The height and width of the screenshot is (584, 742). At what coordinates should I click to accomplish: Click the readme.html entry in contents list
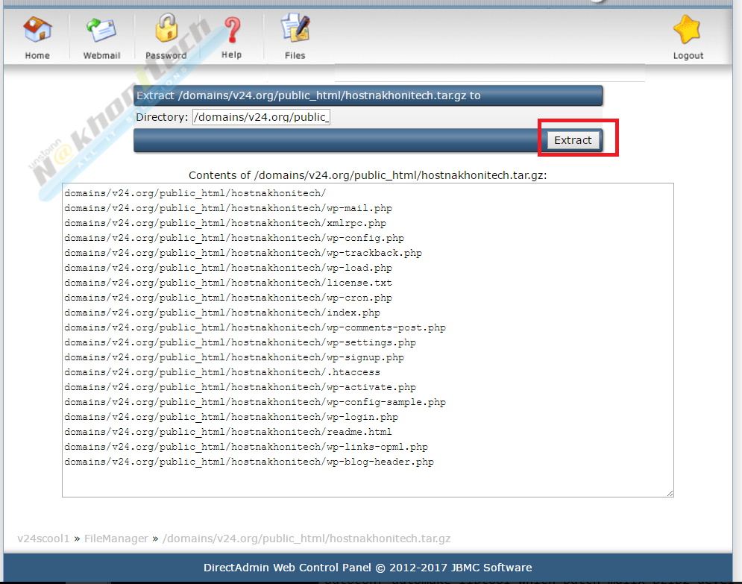click(227, 432)
